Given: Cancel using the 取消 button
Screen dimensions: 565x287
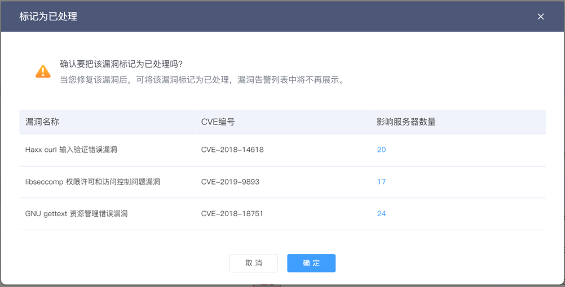Looking at the screenshot, I should click(x=253, y=263).
